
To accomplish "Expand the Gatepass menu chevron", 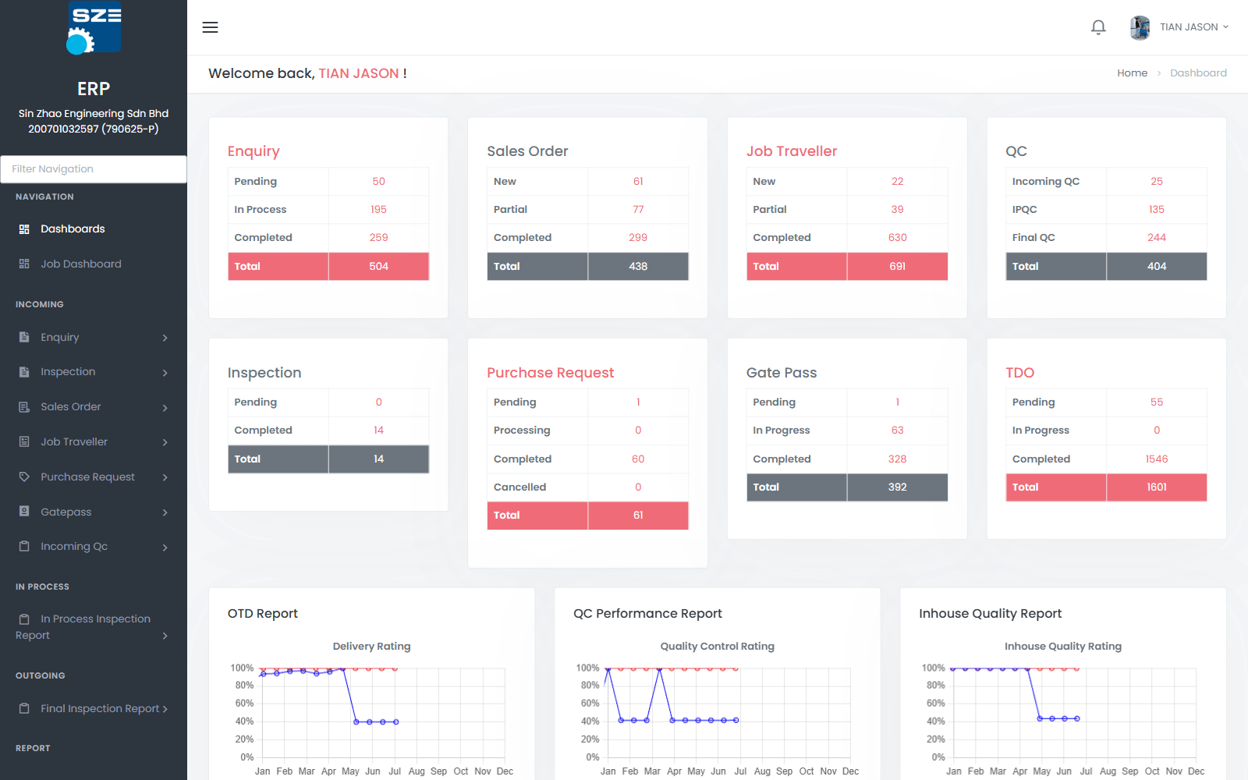I will [165, 512].
